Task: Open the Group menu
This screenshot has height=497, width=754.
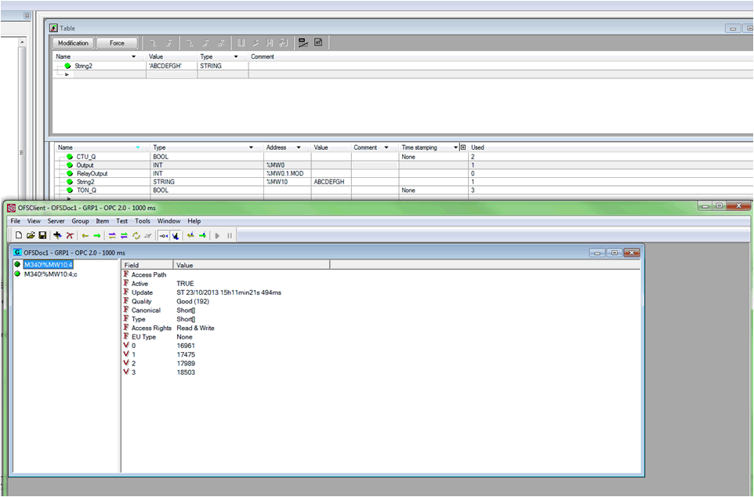Action: click(x=80, y=221)
